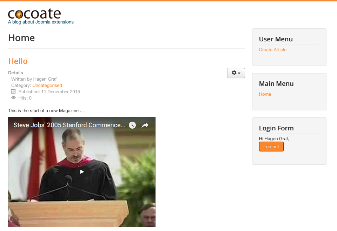The image size is (337, 231).
Task: Click the 'Hi Hagen Graf,' greeting
Action: coord(274,139)
